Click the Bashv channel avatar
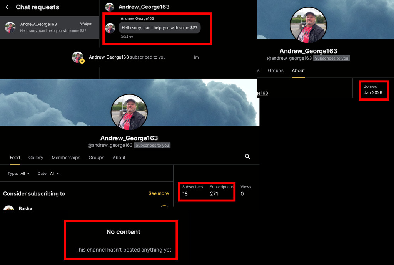Screen dimensions: 394x265 8,208
